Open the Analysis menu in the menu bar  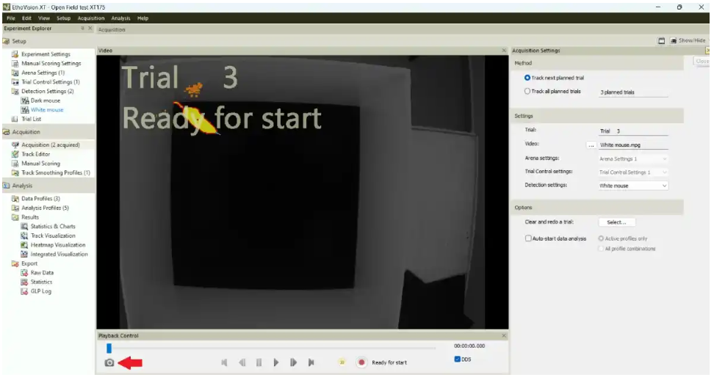(x=120, y=18)
